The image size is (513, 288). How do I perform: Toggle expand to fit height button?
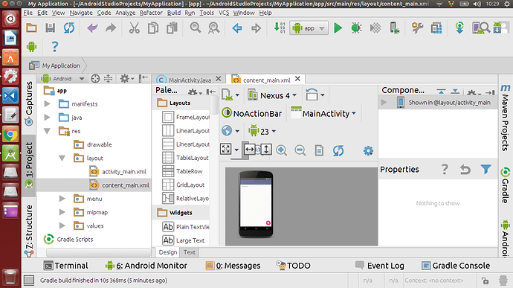[266, 150]
